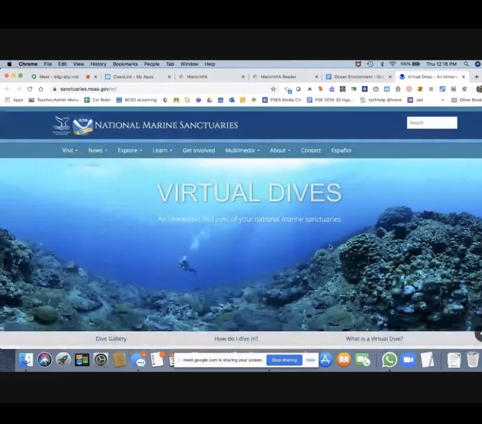Open the BCSD eLearning bookmark
482x424 pixels.
[x=137, y=100]
